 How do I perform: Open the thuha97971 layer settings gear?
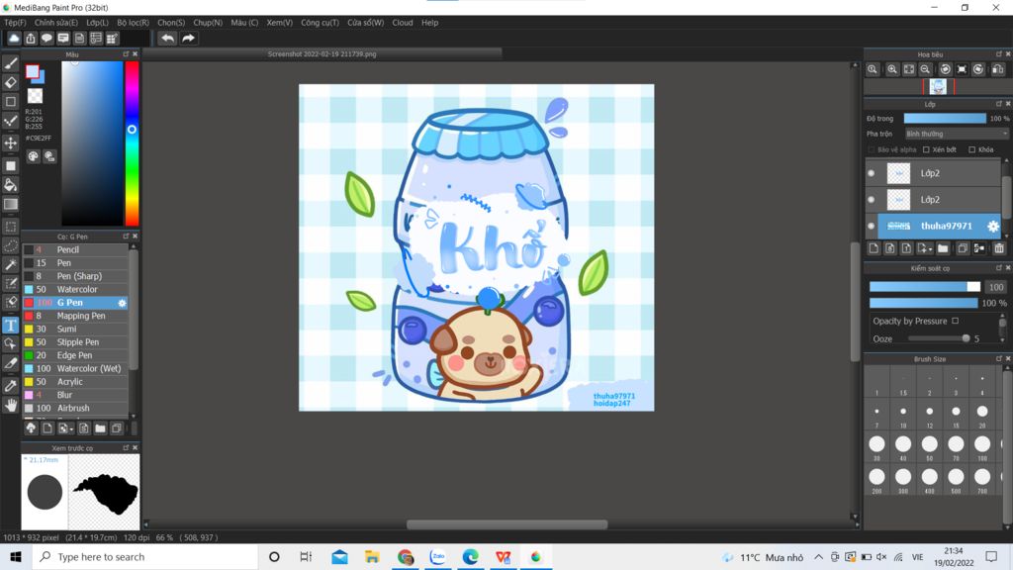pyautogui.click(x=993, y=227)
